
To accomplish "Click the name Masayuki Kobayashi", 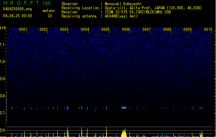I will [x=123, y=4].
